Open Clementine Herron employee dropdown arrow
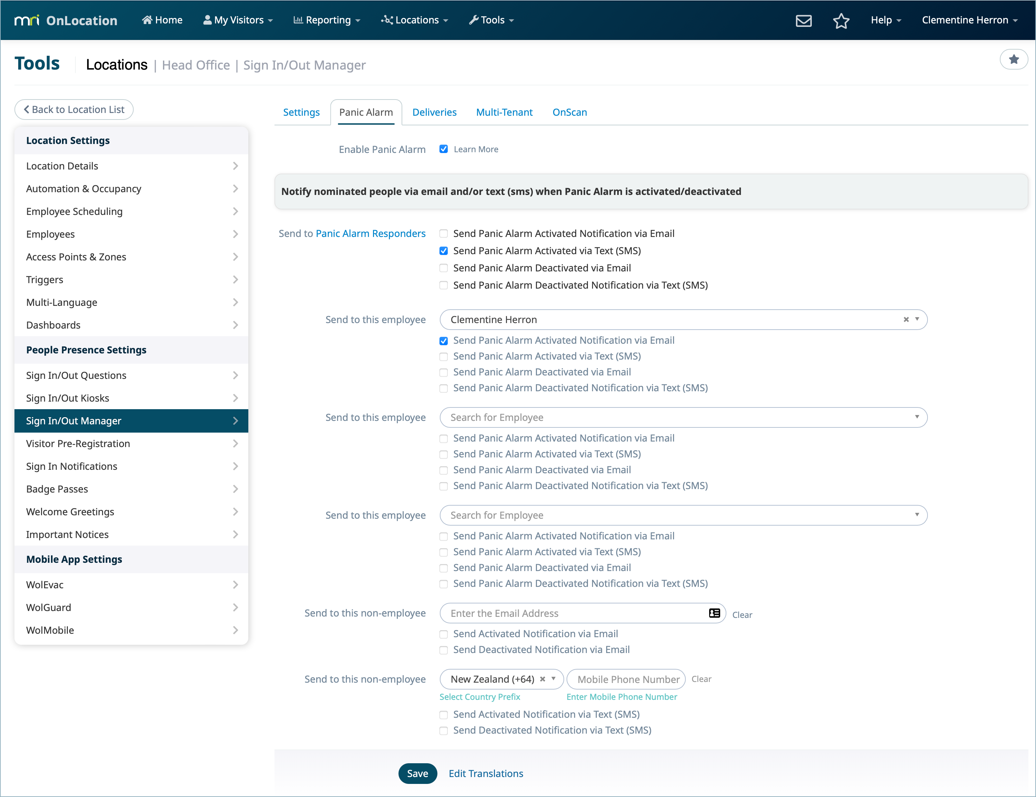The height and width of the screenshot is (797, 1036). (x=916, y=319)
